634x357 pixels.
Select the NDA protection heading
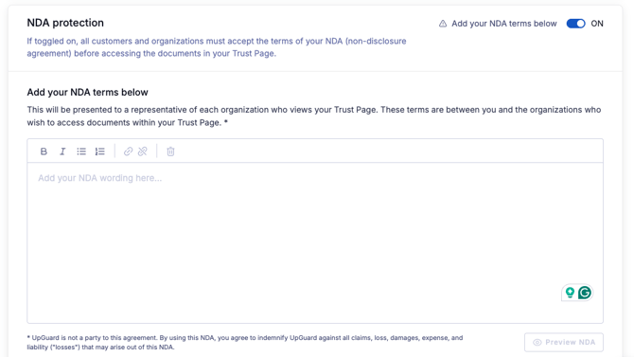point(65,23)
